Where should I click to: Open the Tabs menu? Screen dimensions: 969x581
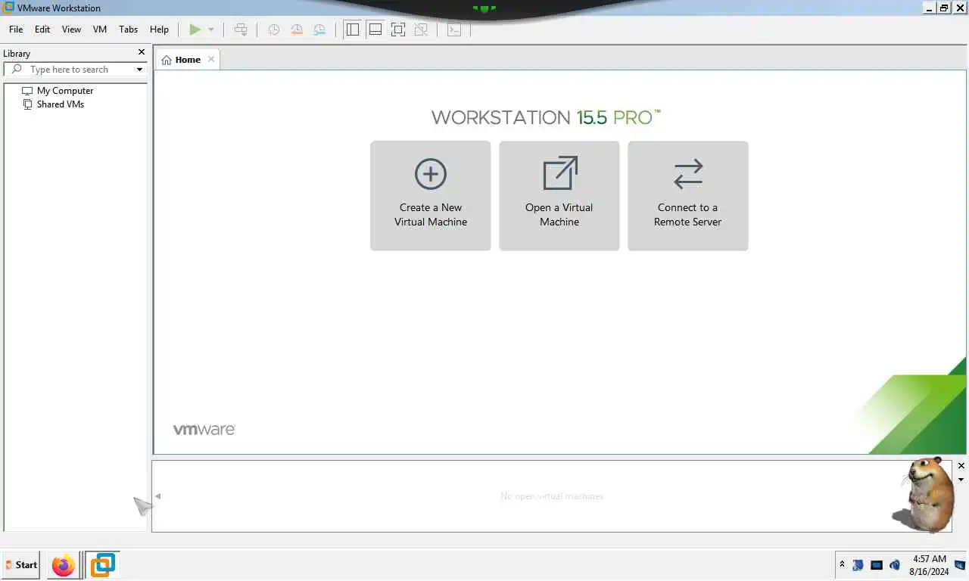click(x=129, y=30)
